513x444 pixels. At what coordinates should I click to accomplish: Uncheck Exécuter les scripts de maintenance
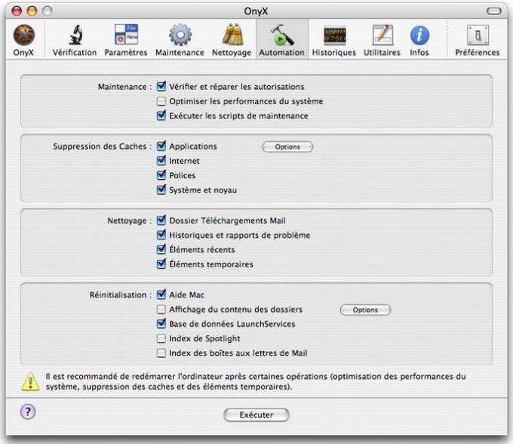tap(161, 116)
